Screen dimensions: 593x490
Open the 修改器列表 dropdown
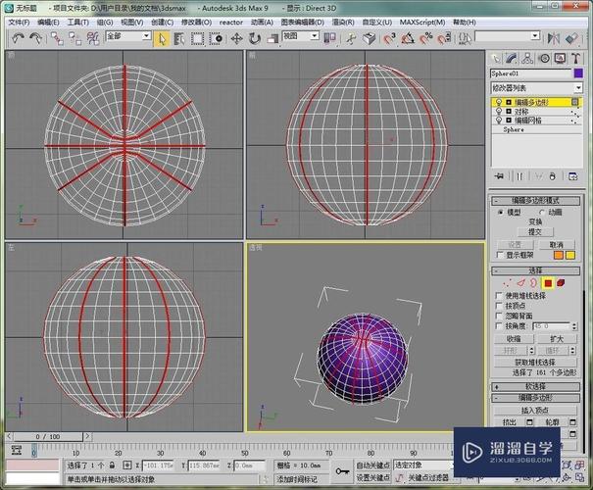(x=537, y=86)
